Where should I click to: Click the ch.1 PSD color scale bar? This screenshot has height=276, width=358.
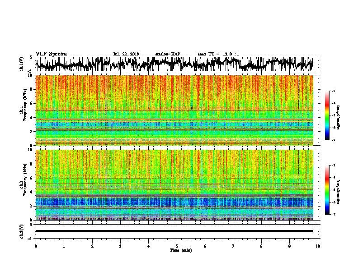pyautogui.click(x=327, y=115)
